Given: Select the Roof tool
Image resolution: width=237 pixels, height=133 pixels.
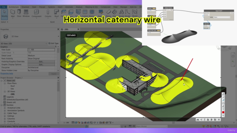Looking at the screenshot, I should (57, 13).
